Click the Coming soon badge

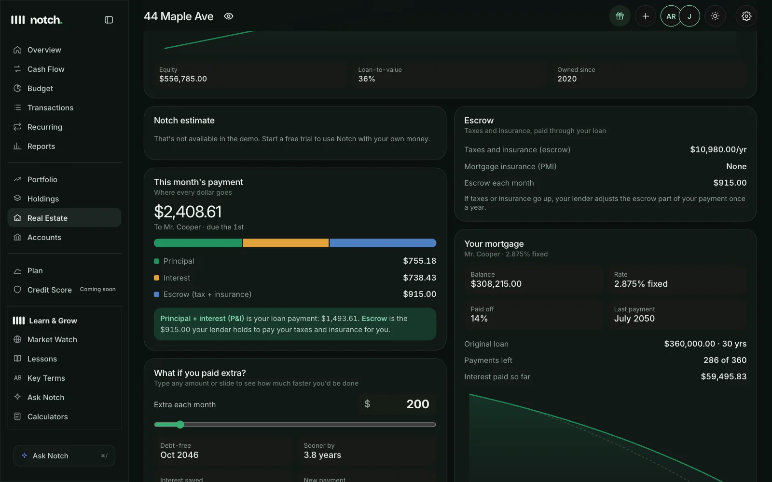(x=97, y=289)
